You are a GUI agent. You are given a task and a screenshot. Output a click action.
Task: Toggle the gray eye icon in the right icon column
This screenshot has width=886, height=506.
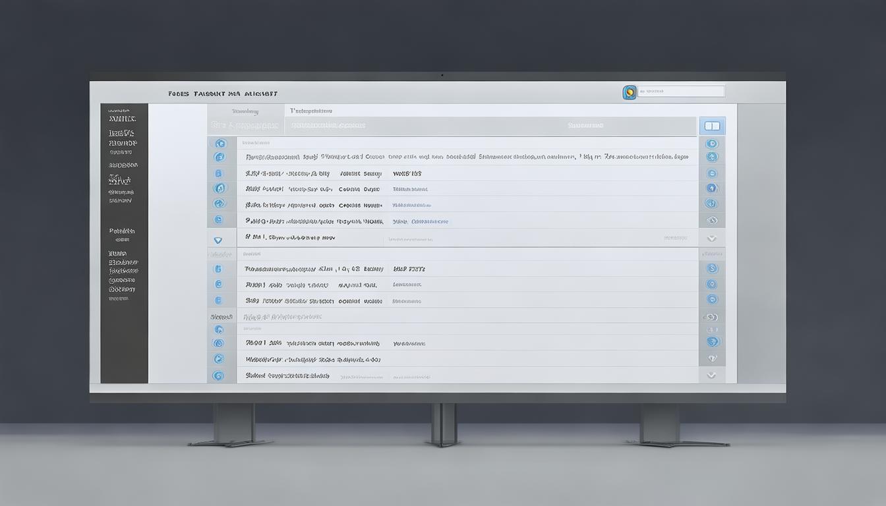[711, 220]
